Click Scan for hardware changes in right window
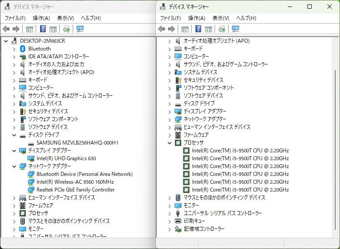 (x=236, y=29)
